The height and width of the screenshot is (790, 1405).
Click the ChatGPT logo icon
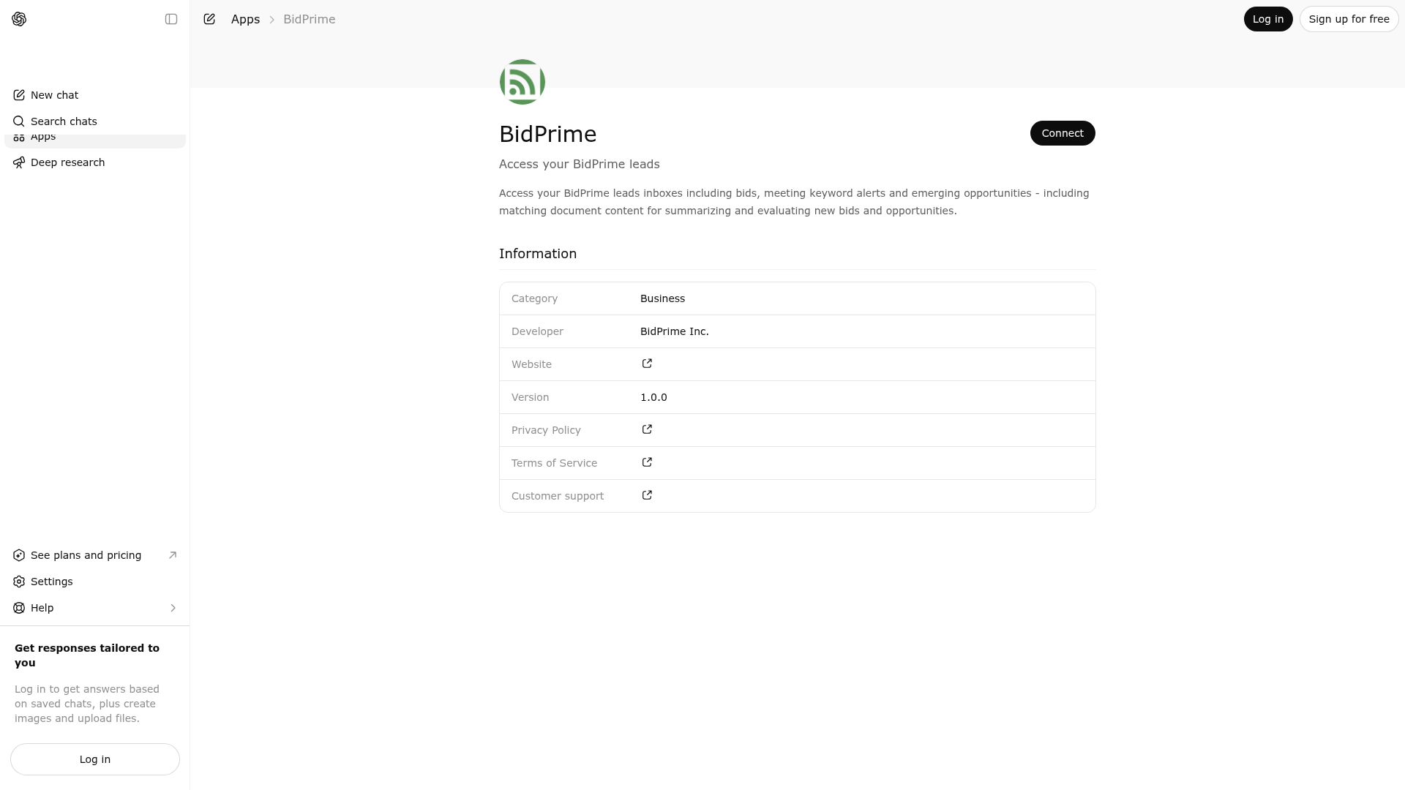pos(19,19)
